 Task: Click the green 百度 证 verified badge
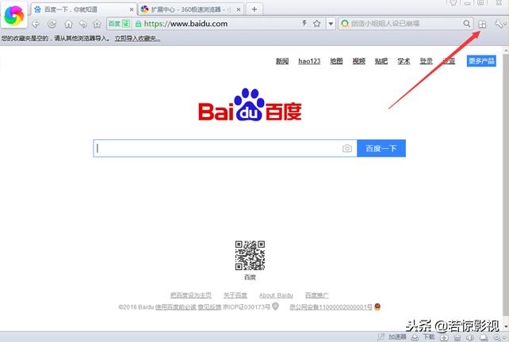click(119, 24)
